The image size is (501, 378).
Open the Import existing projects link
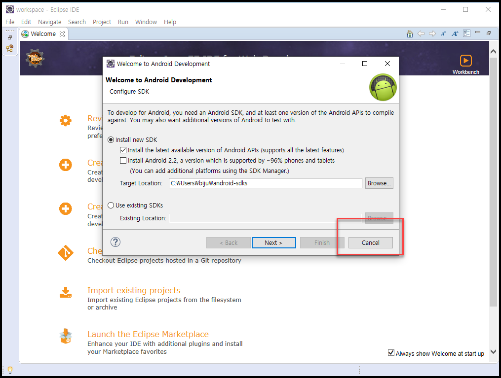tap(134, 290)
